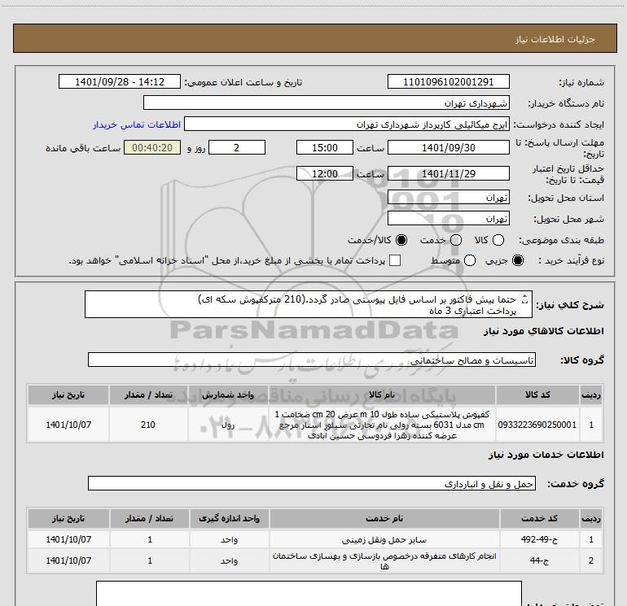The width and height of the screenshot is (627, 606).
Task: Click the price validity time 12:00
Action: click(x=325, y=173)
